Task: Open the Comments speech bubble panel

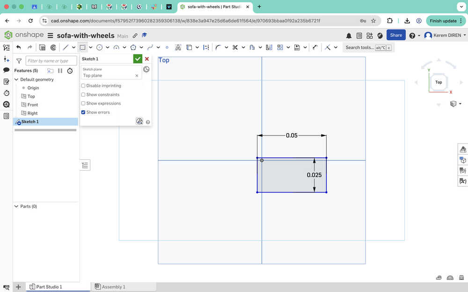Action: point(6,70)
